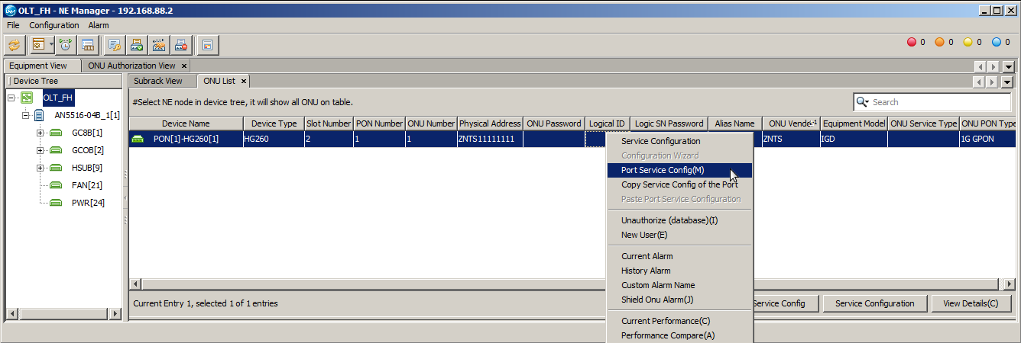Choose Copy Service Config of the Port

coord(679,184)
